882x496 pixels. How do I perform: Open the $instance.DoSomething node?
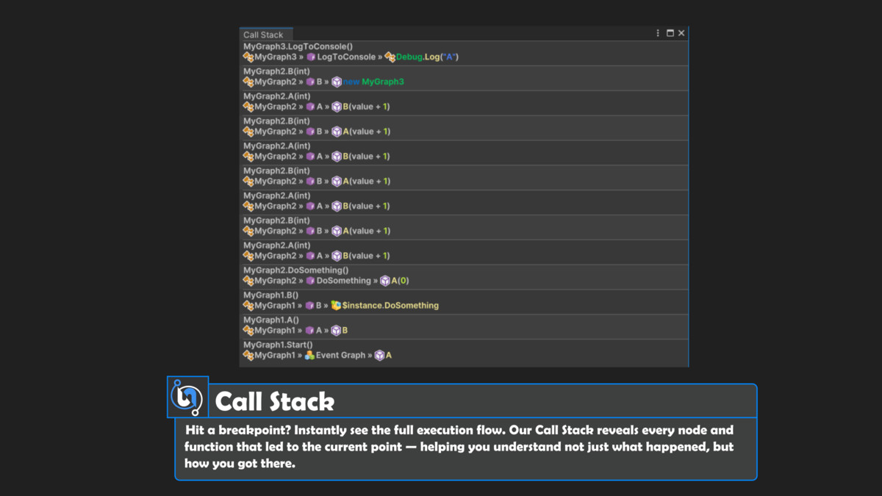[x=390, y=305]
